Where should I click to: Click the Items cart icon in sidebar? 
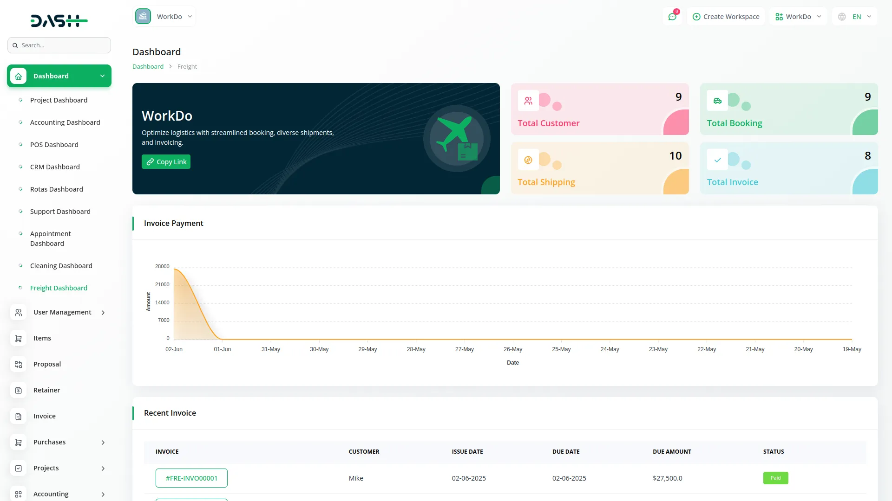pyautogui.click(x=19, y=338)
